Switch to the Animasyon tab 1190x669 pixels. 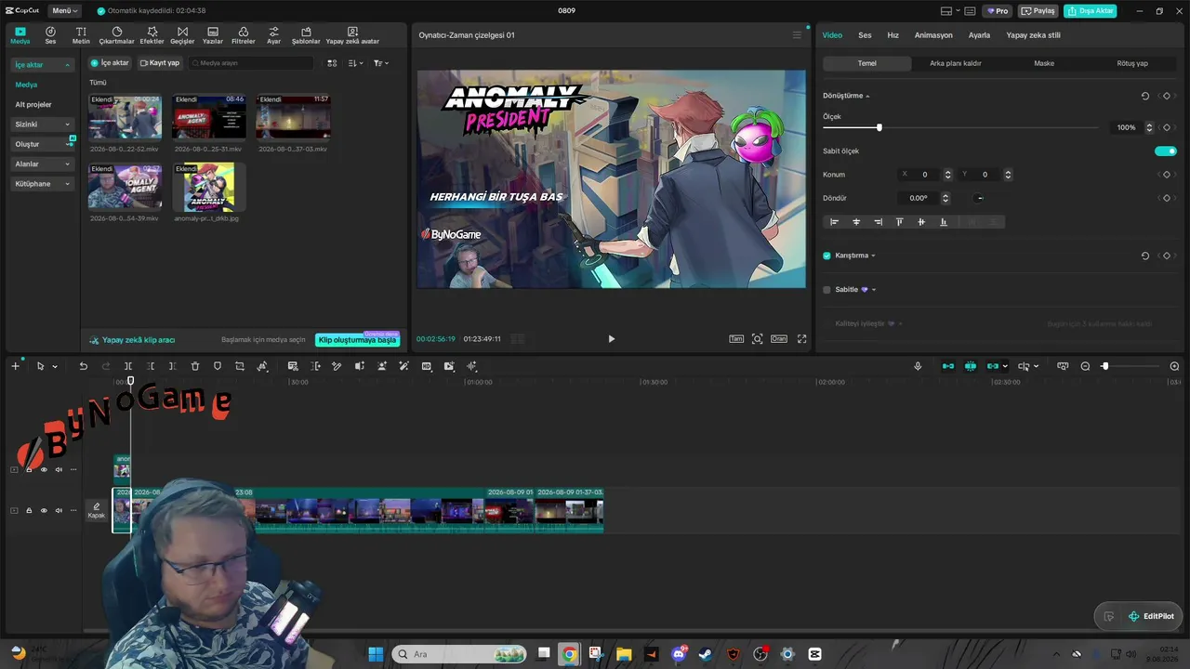[x=933, y=35]
